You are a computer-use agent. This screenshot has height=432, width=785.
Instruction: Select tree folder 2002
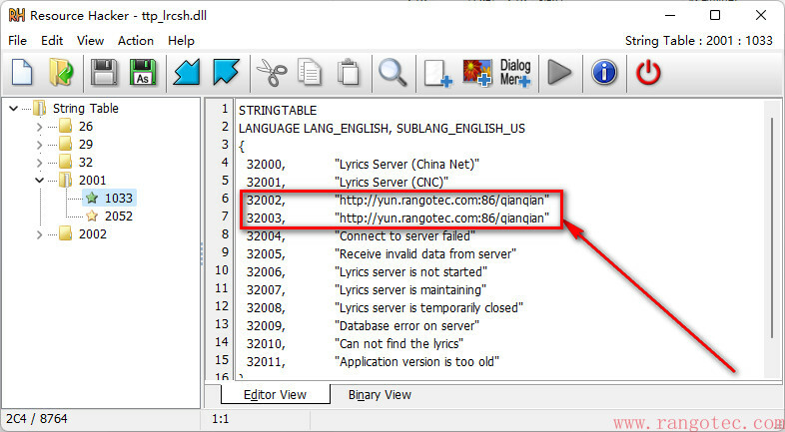click(x=93, y=234)
